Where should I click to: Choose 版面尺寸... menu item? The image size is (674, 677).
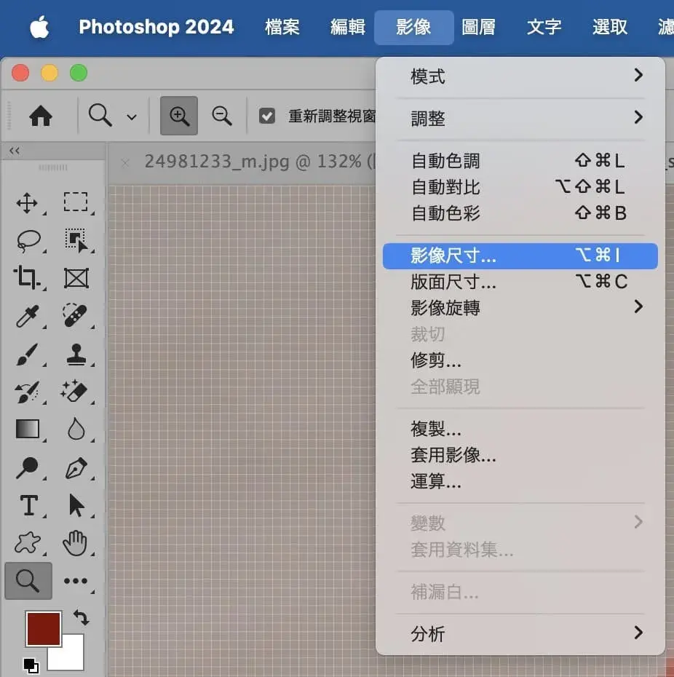tap(520, 282)
